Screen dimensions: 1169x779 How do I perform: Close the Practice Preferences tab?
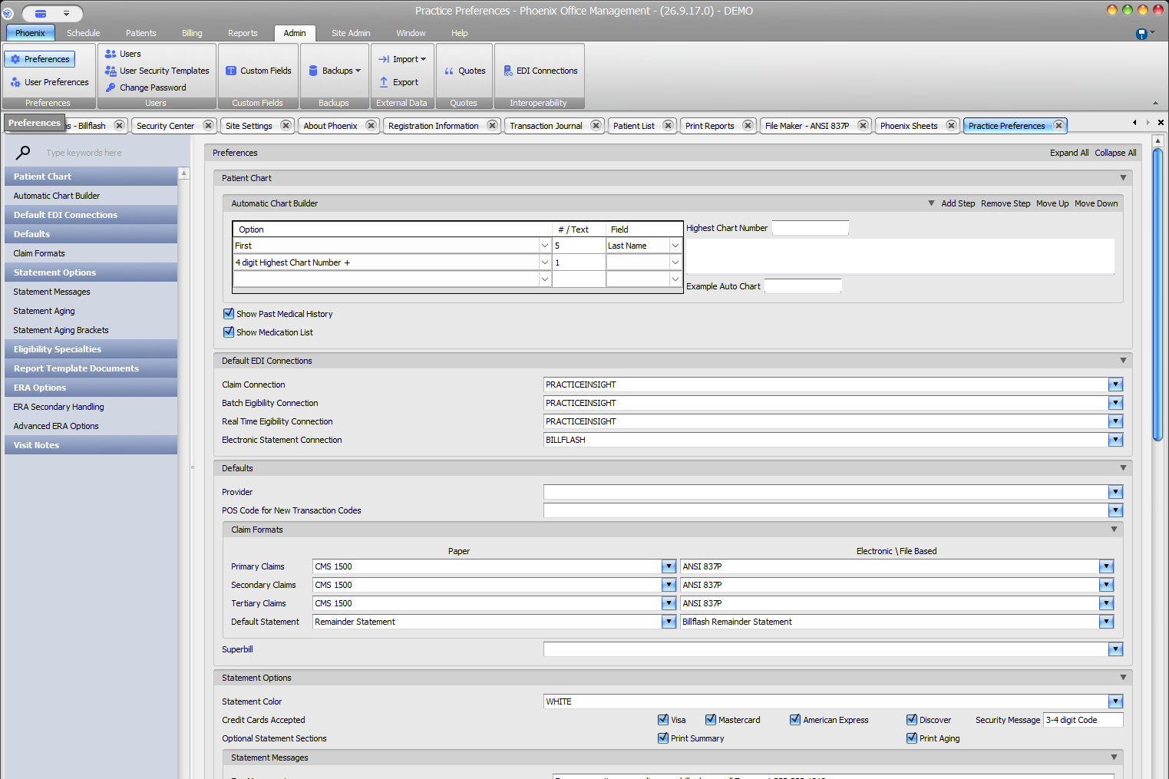[x=1058, y=125]
